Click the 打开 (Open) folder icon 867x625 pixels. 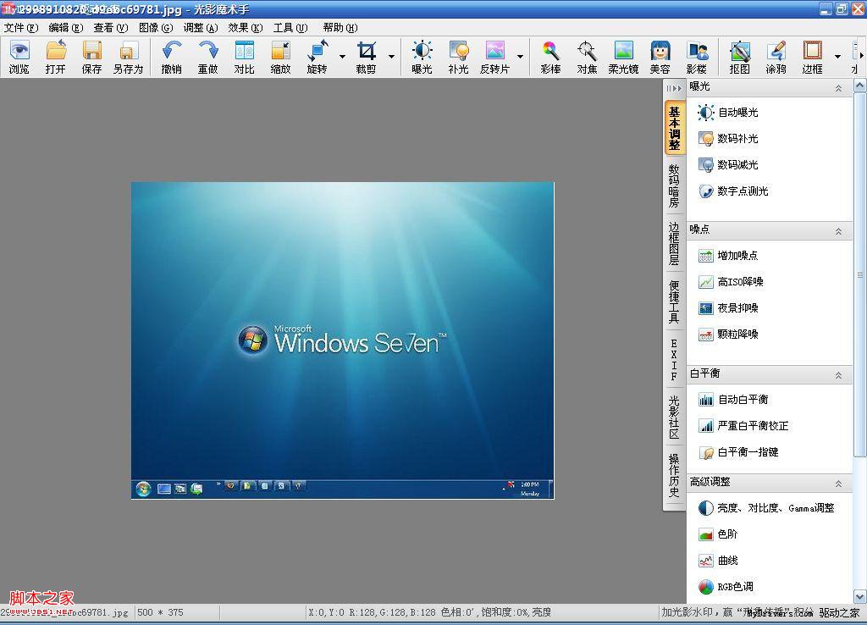[55, 57]
